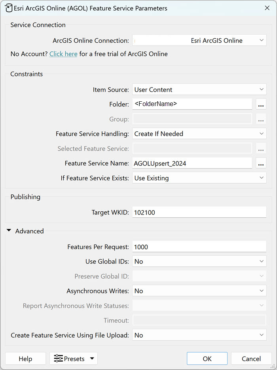The image size is (277, 370).
Task: Open Feature Service Handling dropdown
Action: (x=199, y=134)
